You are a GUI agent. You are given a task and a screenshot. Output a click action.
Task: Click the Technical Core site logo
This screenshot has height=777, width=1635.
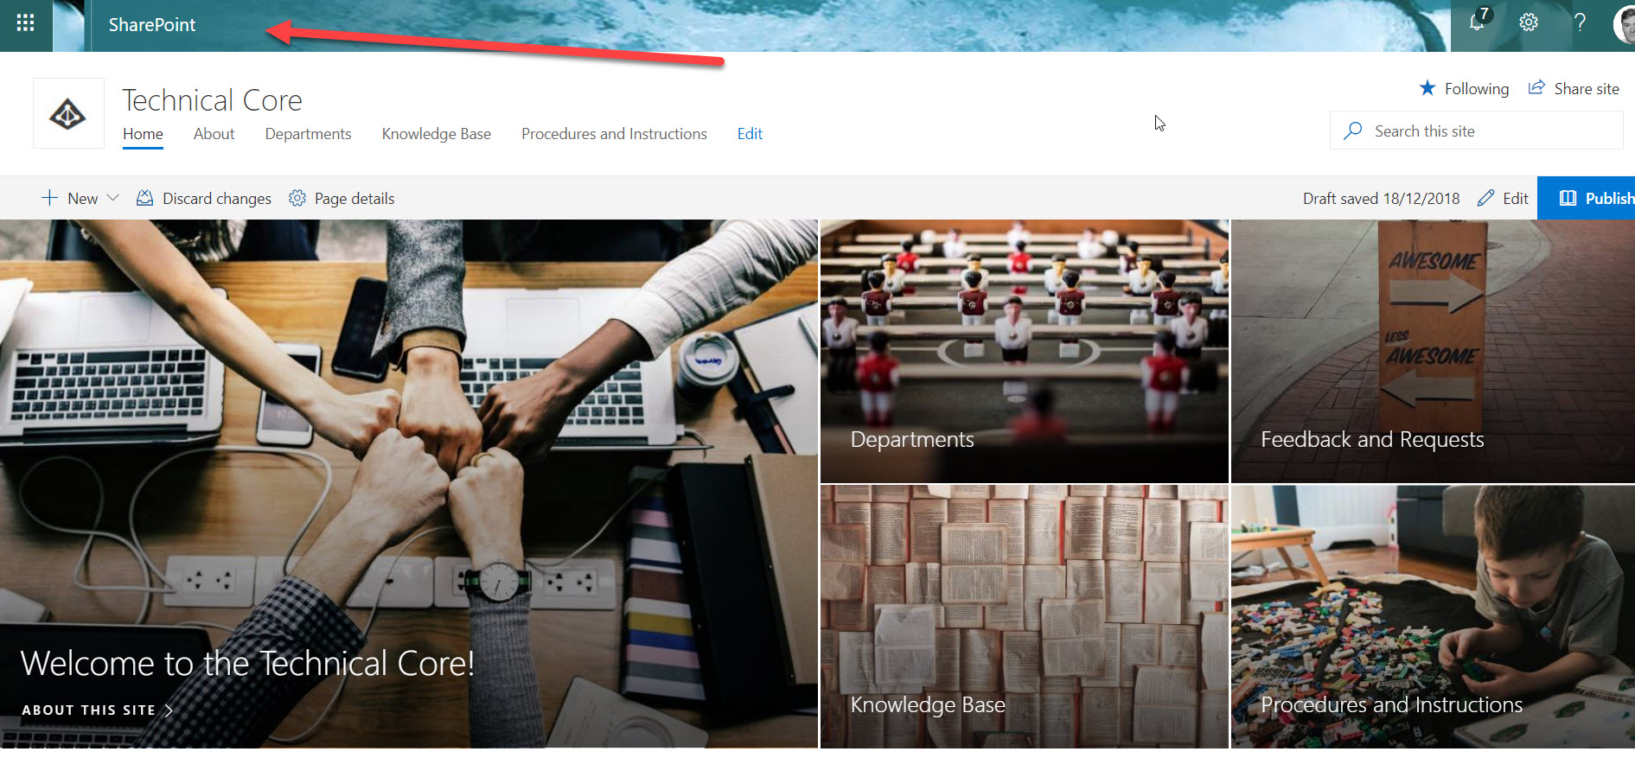coord(68,113)
